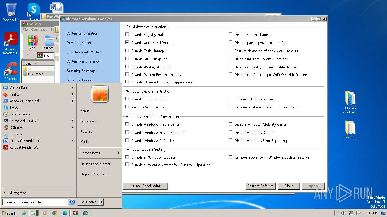Check Disable Control Panel option
387x217 pixels.
230,34
